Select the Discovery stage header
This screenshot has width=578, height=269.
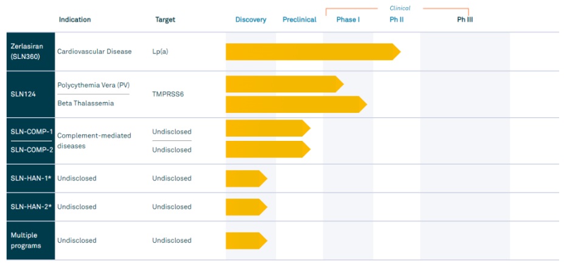[251, 19]
